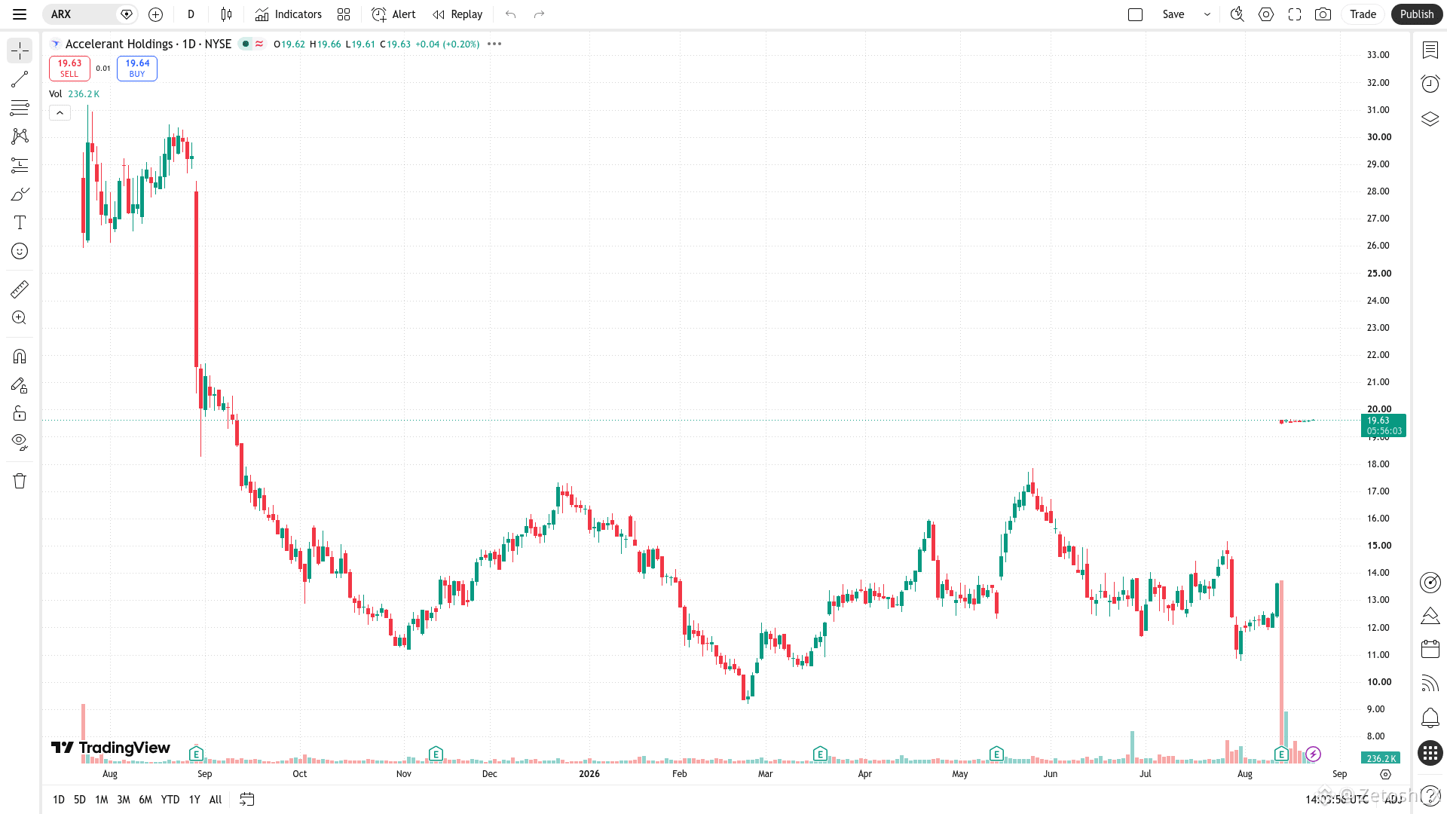Image resolution: width=1447 pixels, height=814 pixels.
Task: Select the YTD time range
Action: (170, 800)
